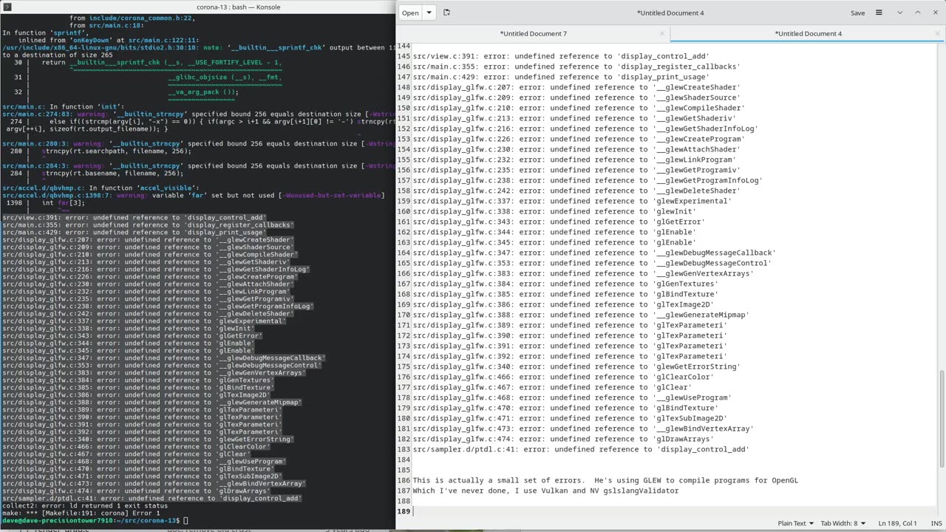Minimize the text editor window
The height and width of the screenshot is (532, 946).
click(x=899, y=13)
